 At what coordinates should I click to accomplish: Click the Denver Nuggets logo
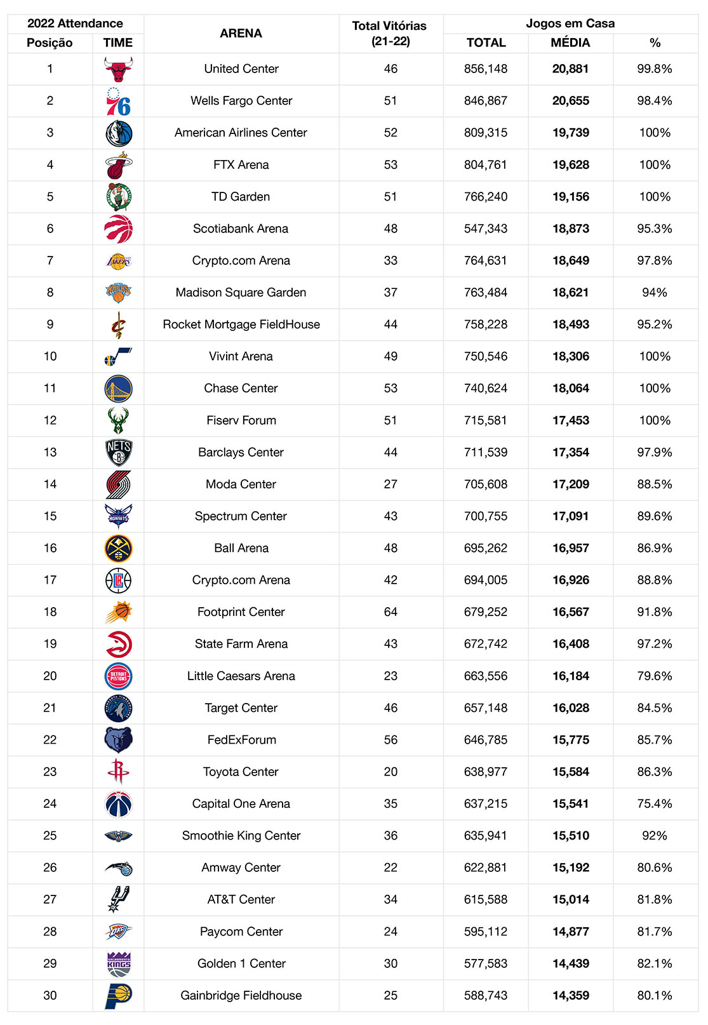tap(118, 548)
